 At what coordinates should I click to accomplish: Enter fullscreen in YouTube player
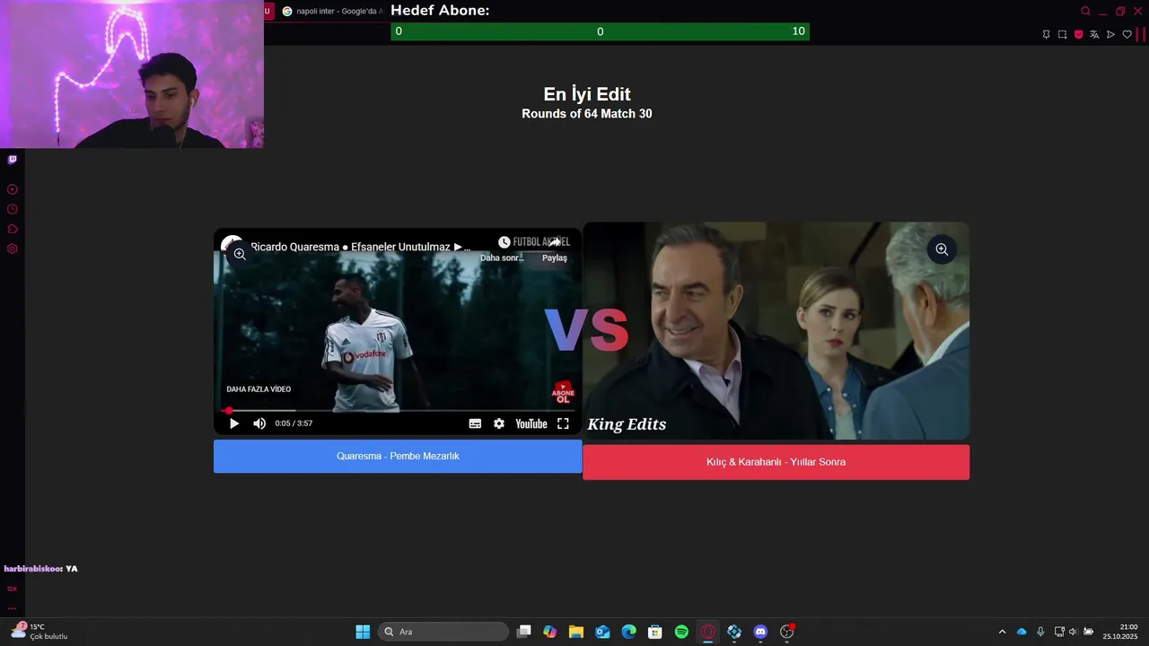(x=563, y=423)
